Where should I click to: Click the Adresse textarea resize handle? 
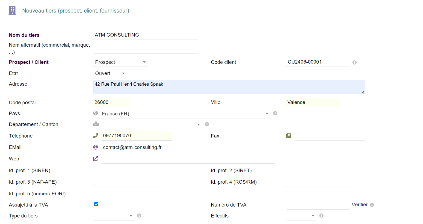coord(363,92)
